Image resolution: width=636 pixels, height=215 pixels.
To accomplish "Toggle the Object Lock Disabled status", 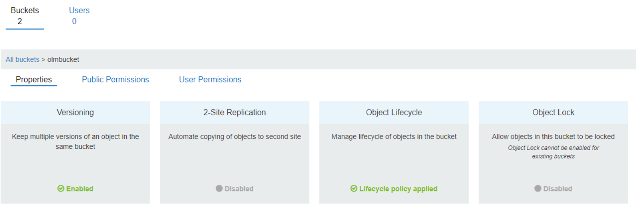I will 557,189.
